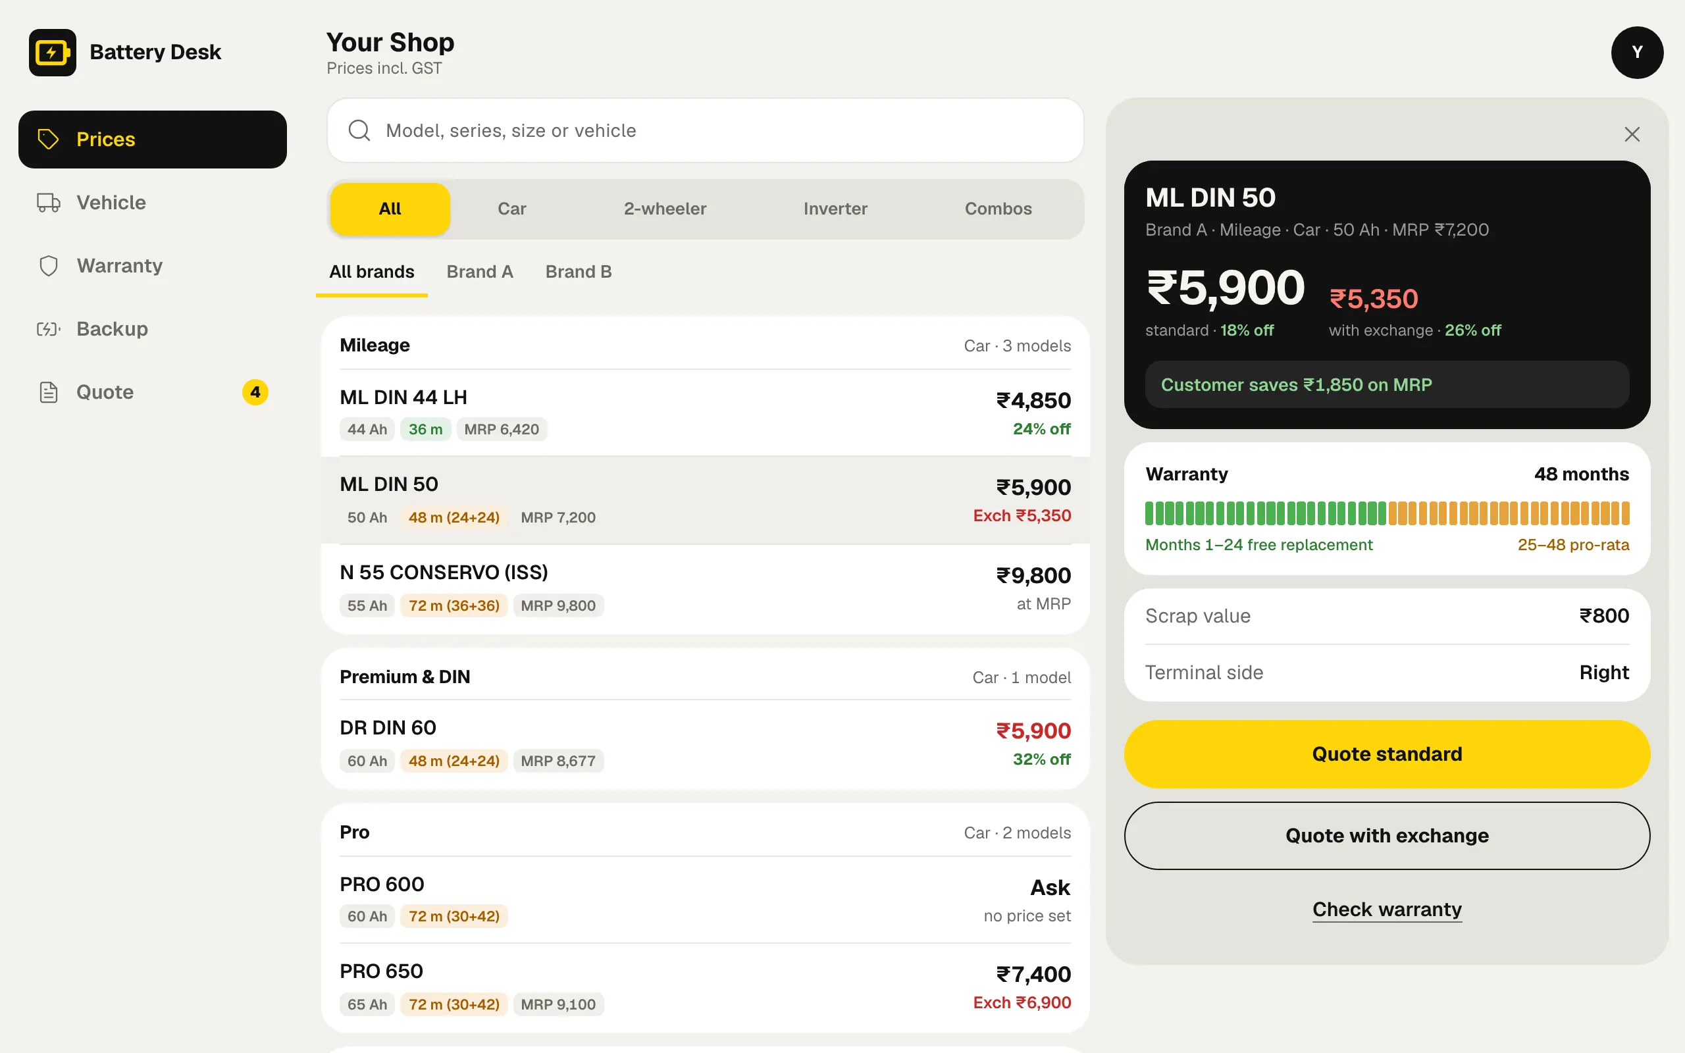Open Quote document icon in sidebar
Image resolution: width=1685 pixels, height=1053 pixels.
(48, 392)
